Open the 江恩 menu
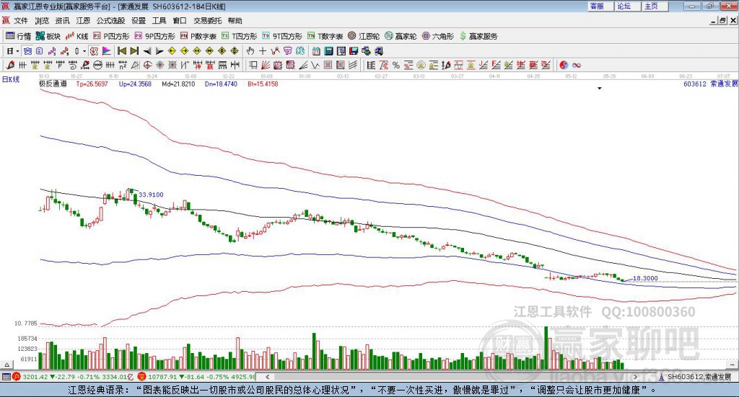 (83, 21)
